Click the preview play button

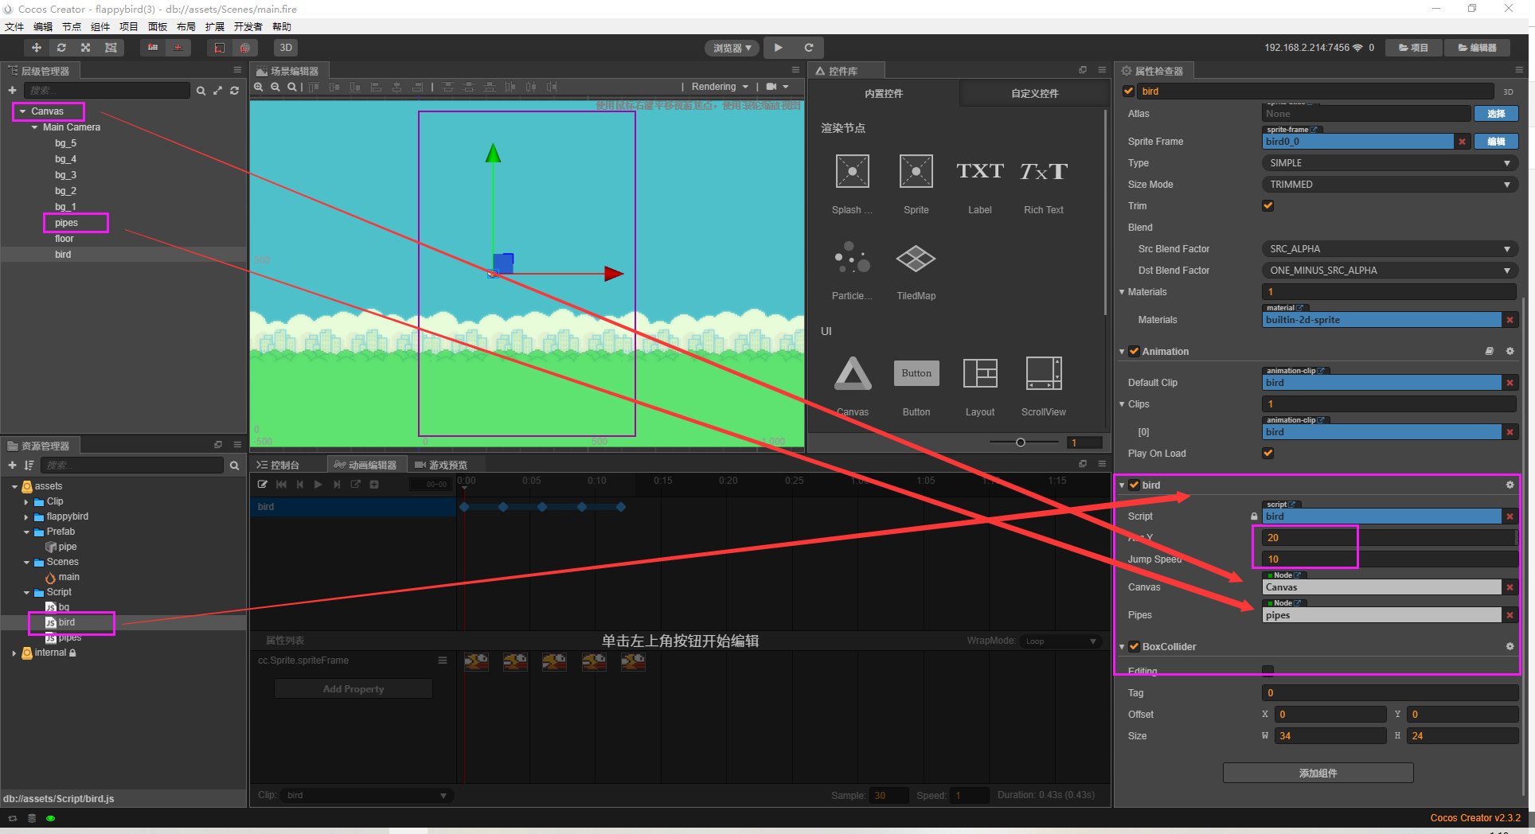pyautogui.click(x=779, y=48)
